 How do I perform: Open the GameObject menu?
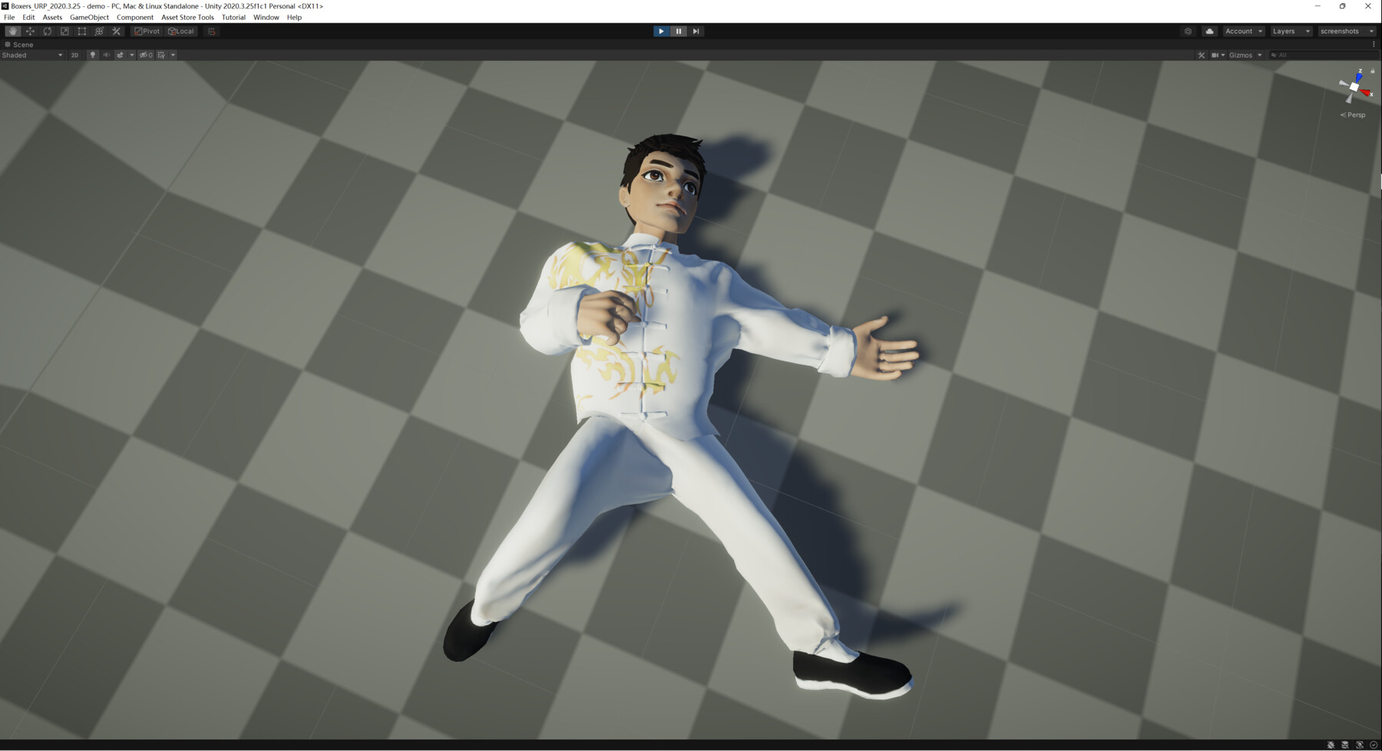(89, 17)
